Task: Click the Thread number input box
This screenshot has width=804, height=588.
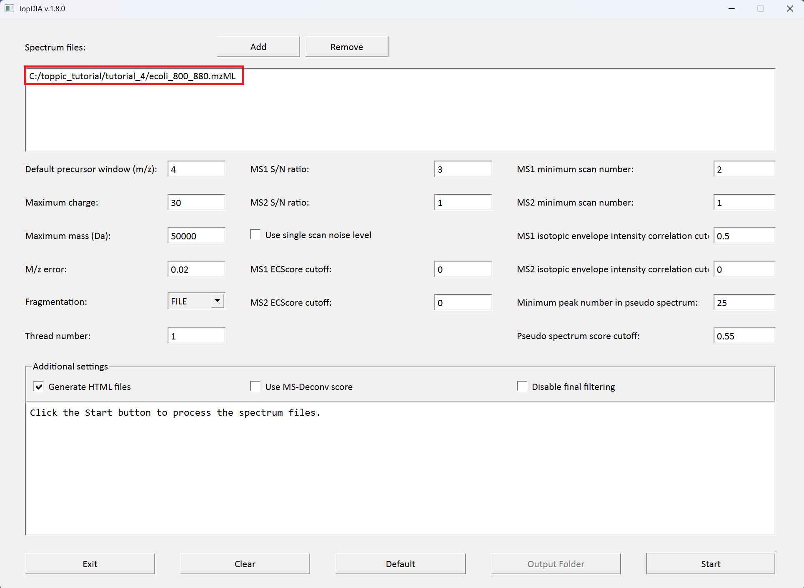Action: [x=196, y=336]
